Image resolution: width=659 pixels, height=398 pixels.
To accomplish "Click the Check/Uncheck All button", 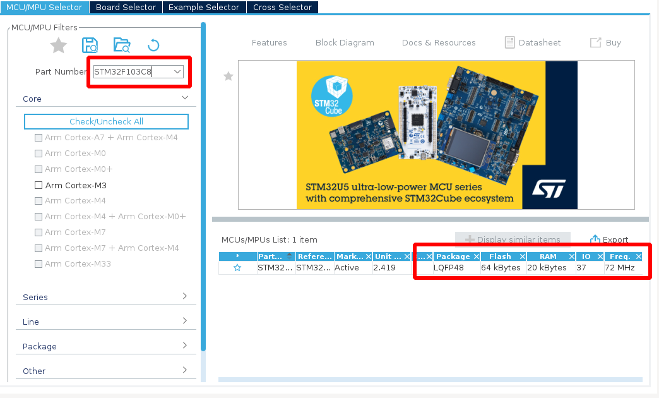I will (x=106, y=121).
